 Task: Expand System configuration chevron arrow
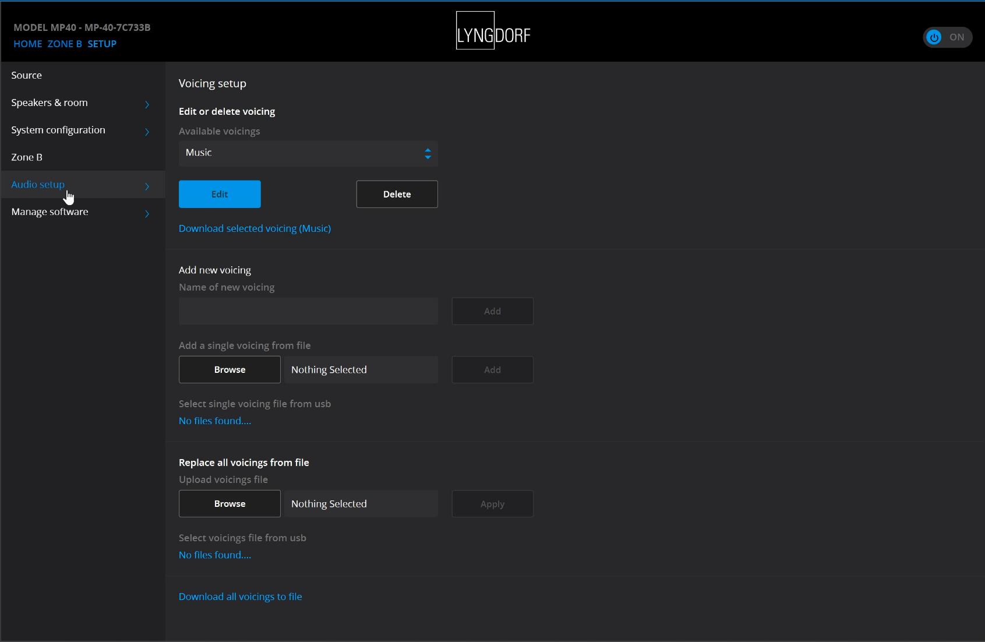click(x=147, y=132)
